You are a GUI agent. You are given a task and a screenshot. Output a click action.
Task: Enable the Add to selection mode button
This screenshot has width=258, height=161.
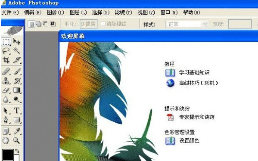[38, 24]
